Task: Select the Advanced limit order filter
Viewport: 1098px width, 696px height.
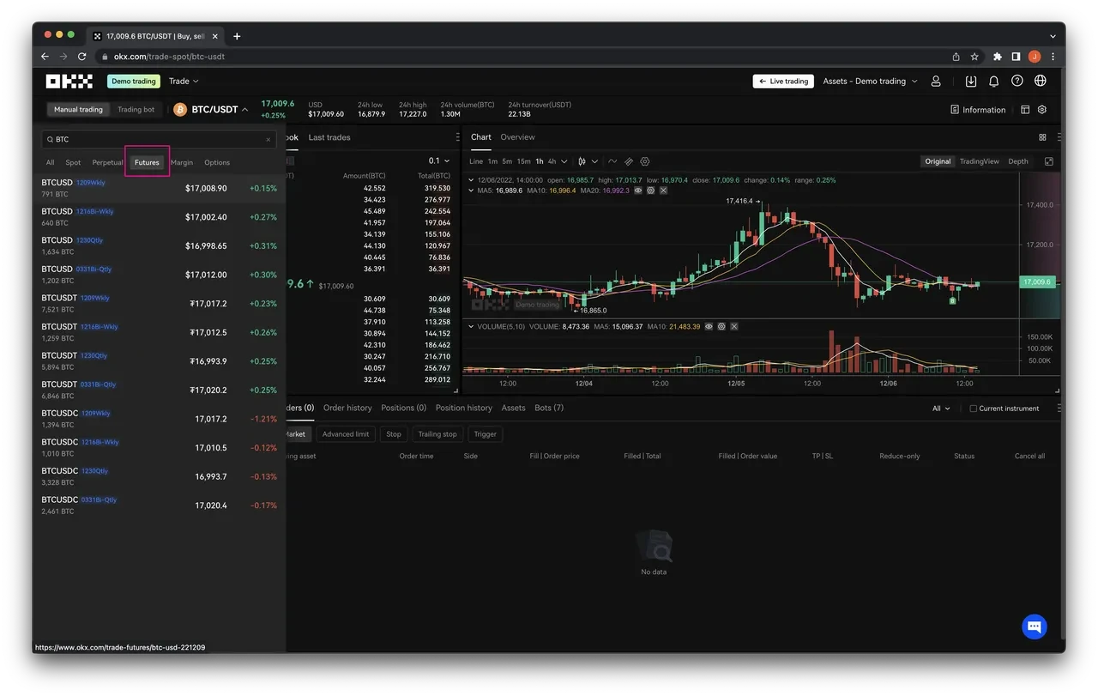Action: pyautogui.click(x=346, y=434)
